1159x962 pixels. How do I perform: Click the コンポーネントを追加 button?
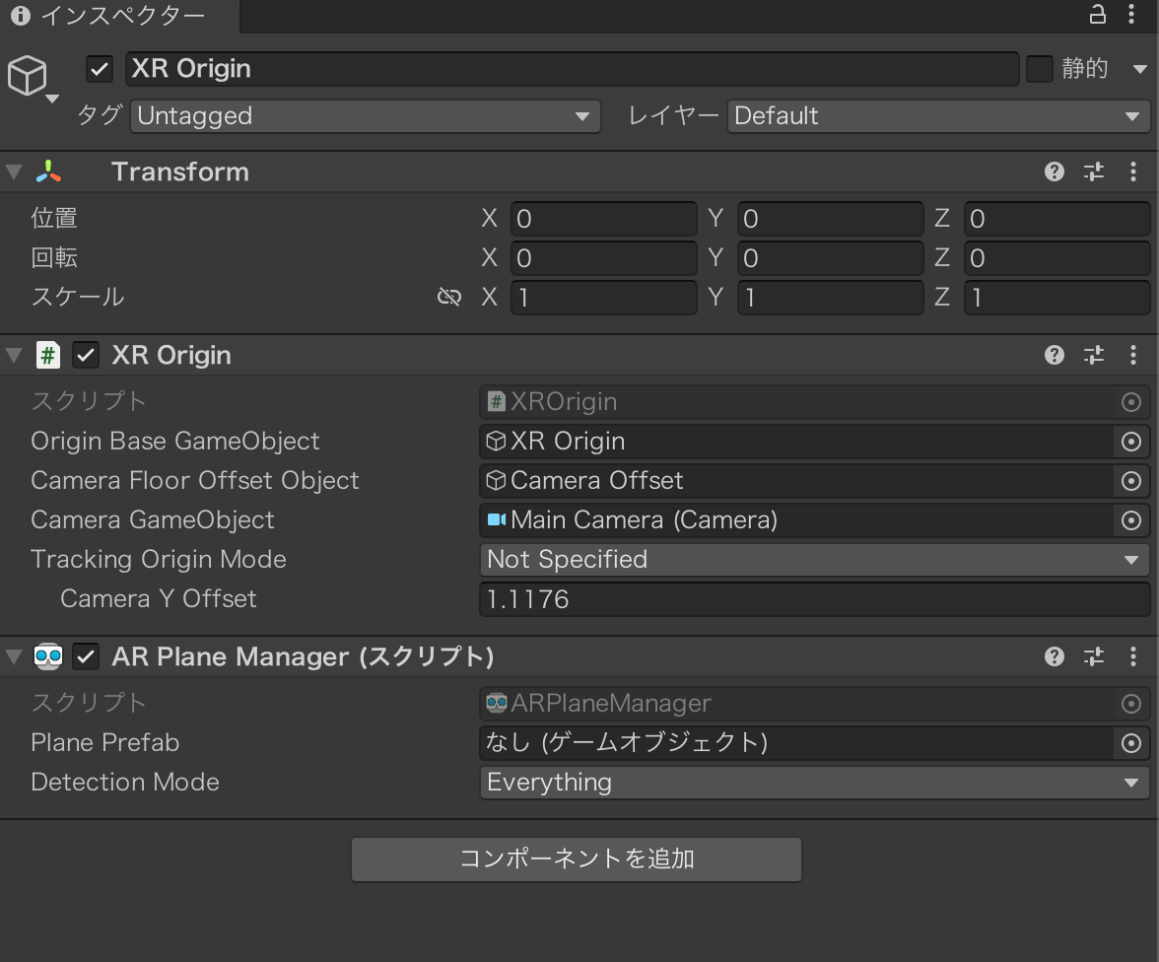tap(577, 859)
